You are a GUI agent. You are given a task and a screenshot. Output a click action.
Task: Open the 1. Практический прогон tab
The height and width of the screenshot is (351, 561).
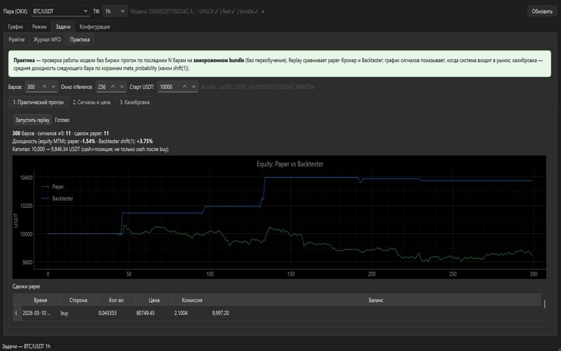pyautogui.click(x=38, y=102)
